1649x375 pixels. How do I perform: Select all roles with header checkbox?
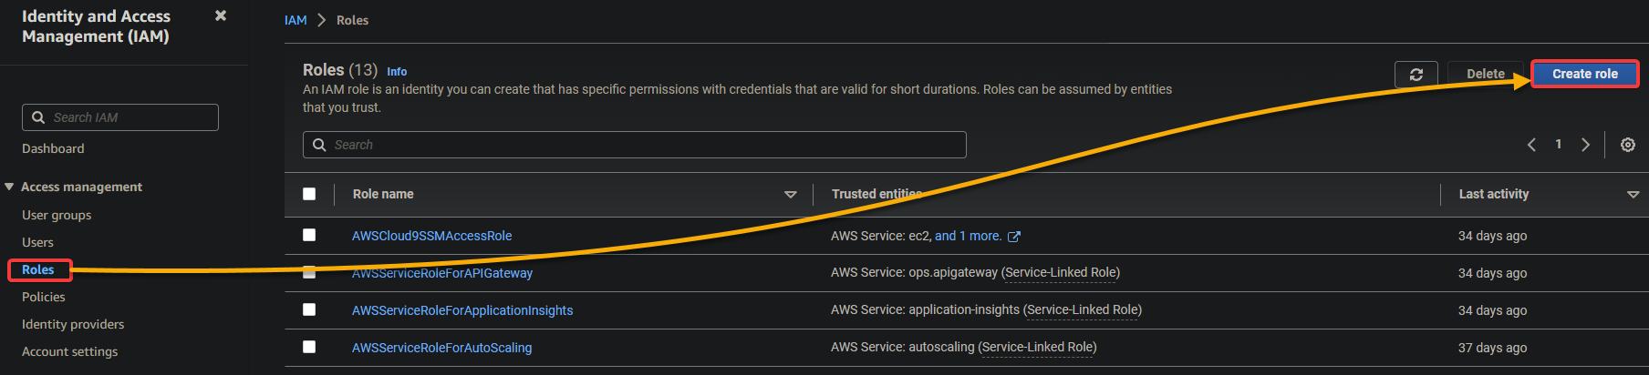pyautogui.click(x=309, y=194)
